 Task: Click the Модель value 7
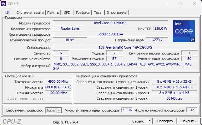pyautogui.click(x=114, y=53)
